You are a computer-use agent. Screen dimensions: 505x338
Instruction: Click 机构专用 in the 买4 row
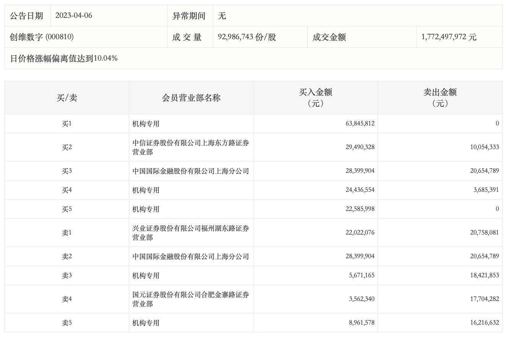146,190
